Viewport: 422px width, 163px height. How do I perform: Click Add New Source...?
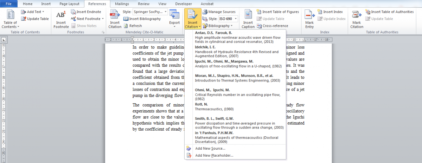click(235, 148)
